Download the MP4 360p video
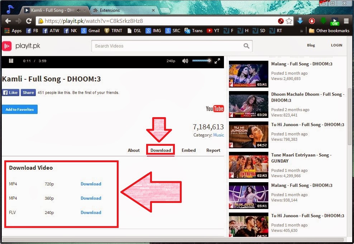The width and height of the screenshot is (354, 244). pos(91,198)
